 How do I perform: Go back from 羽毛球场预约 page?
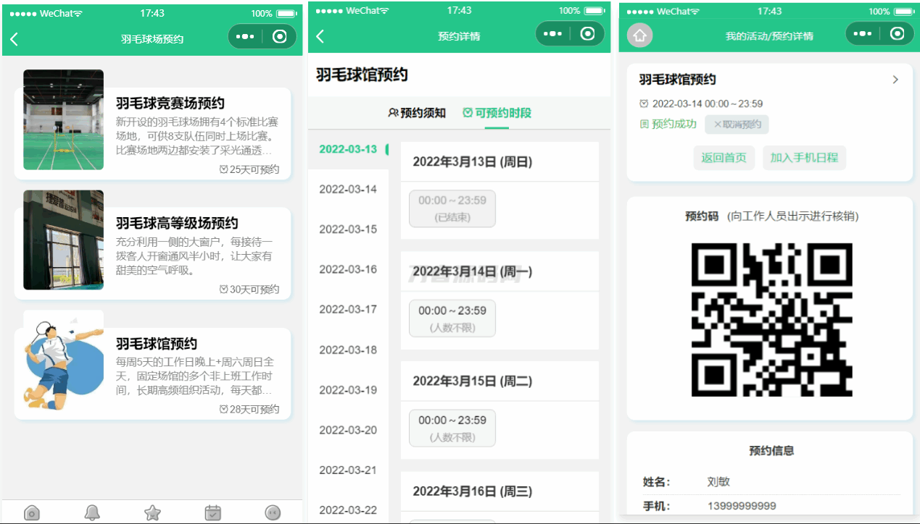[14, 39]
